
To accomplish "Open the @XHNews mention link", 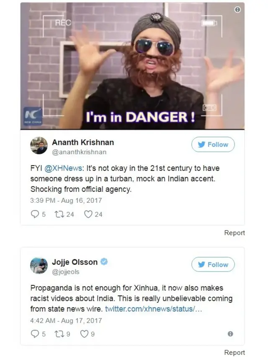I will [x=63, y=168].
